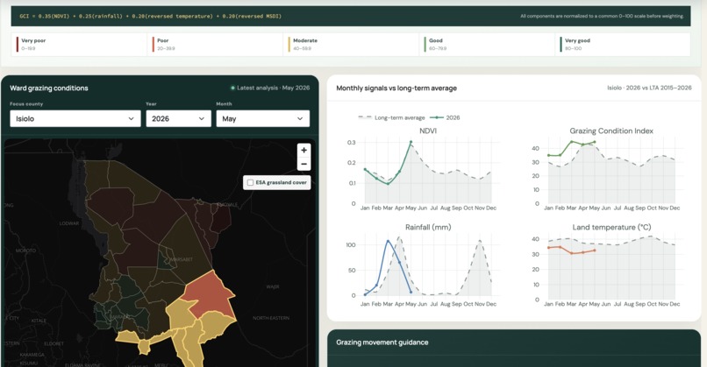707x367 pixels.
Task: Click 'Monthly signals vs long-term average' heading
Action: (x=396, y=88)
